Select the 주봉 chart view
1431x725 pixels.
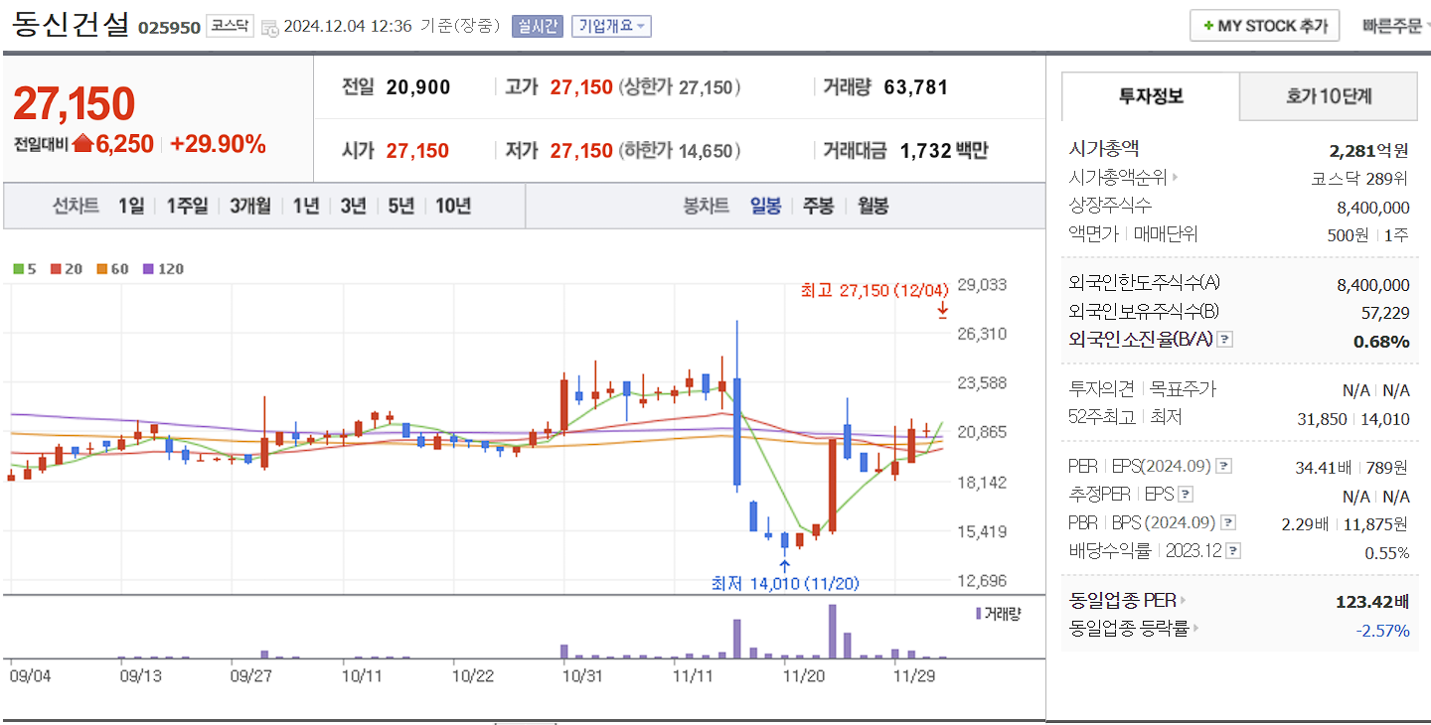point(817,205)
